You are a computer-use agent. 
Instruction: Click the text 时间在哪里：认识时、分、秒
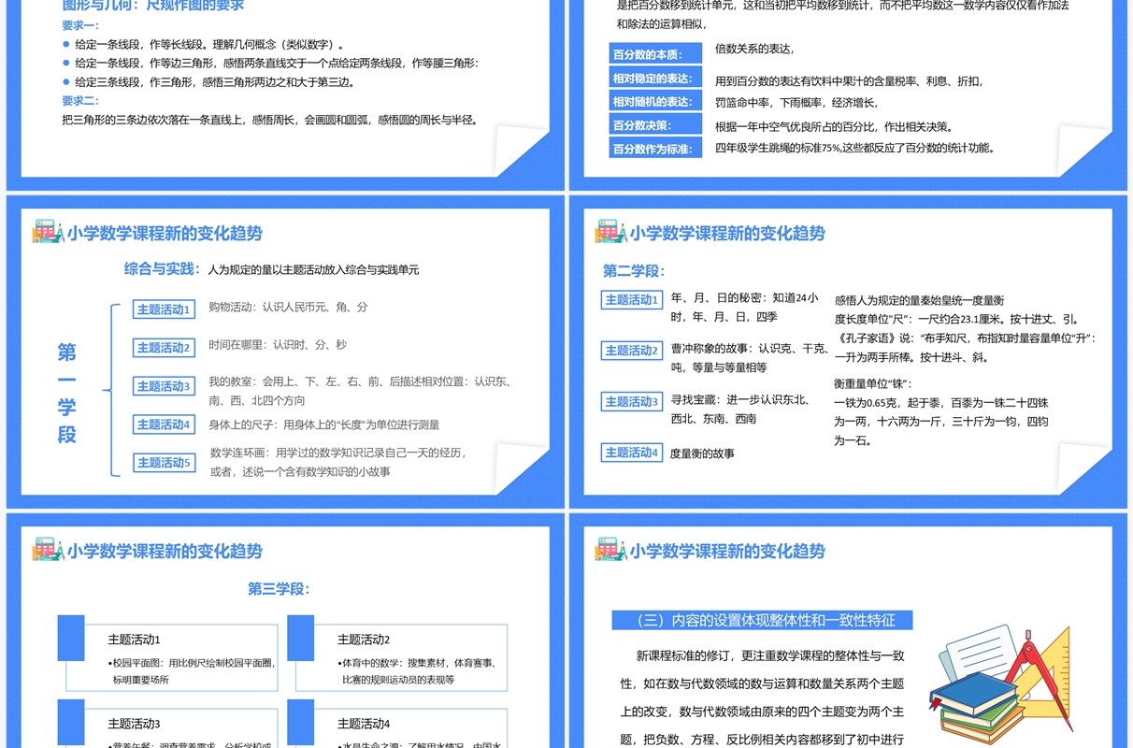[x=278, y=345]
